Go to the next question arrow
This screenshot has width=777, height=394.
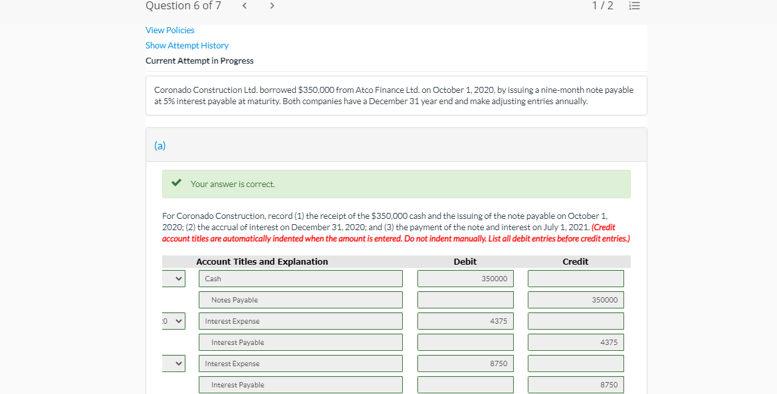point(272,6)
